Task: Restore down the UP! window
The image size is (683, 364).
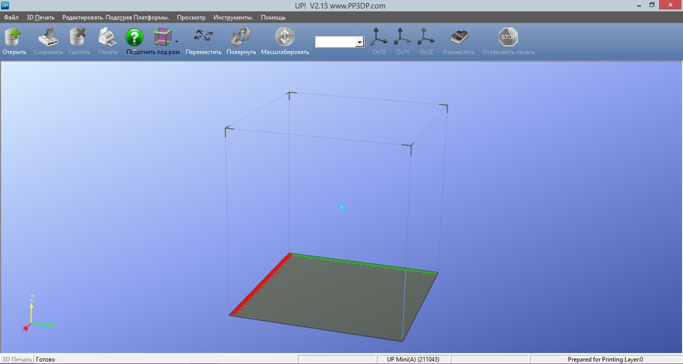Action: tap(651, 5)
